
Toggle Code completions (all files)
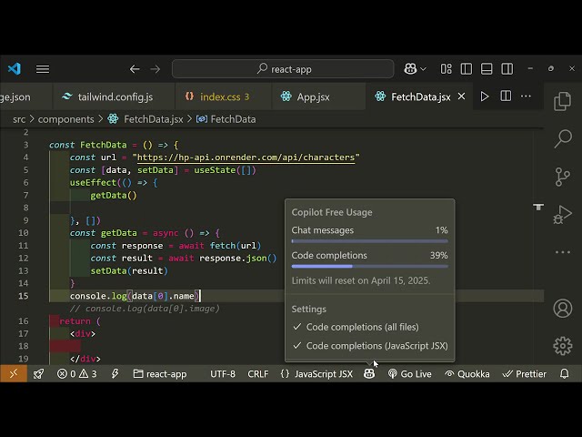(362, 327)
